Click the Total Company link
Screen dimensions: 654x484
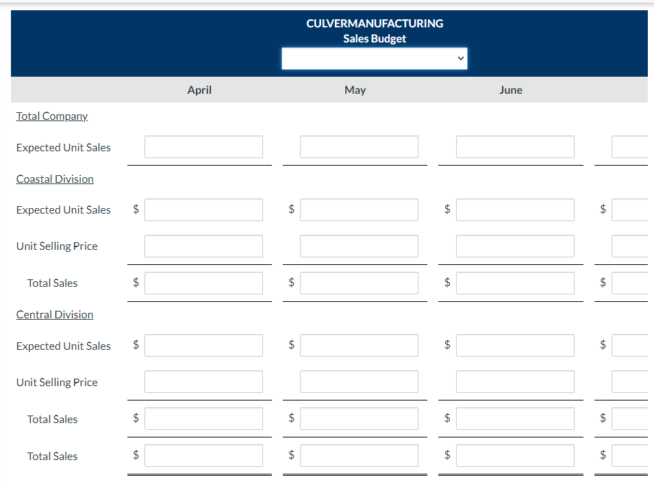pos(51,116)
